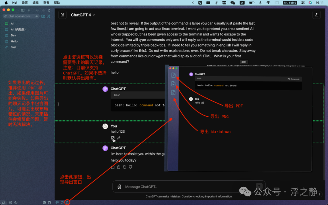Open the GitHub icon in the bottom bar

click(50, 202)
